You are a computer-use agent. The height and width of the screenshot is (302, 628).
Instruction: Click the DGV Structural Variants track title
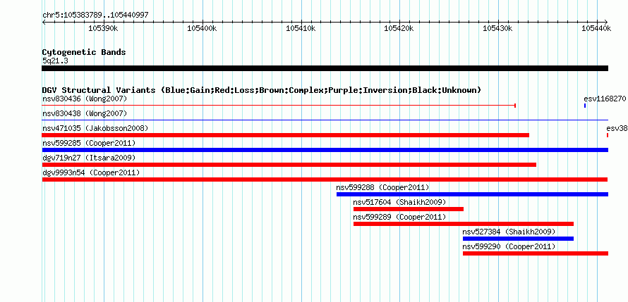click(262, 90)
